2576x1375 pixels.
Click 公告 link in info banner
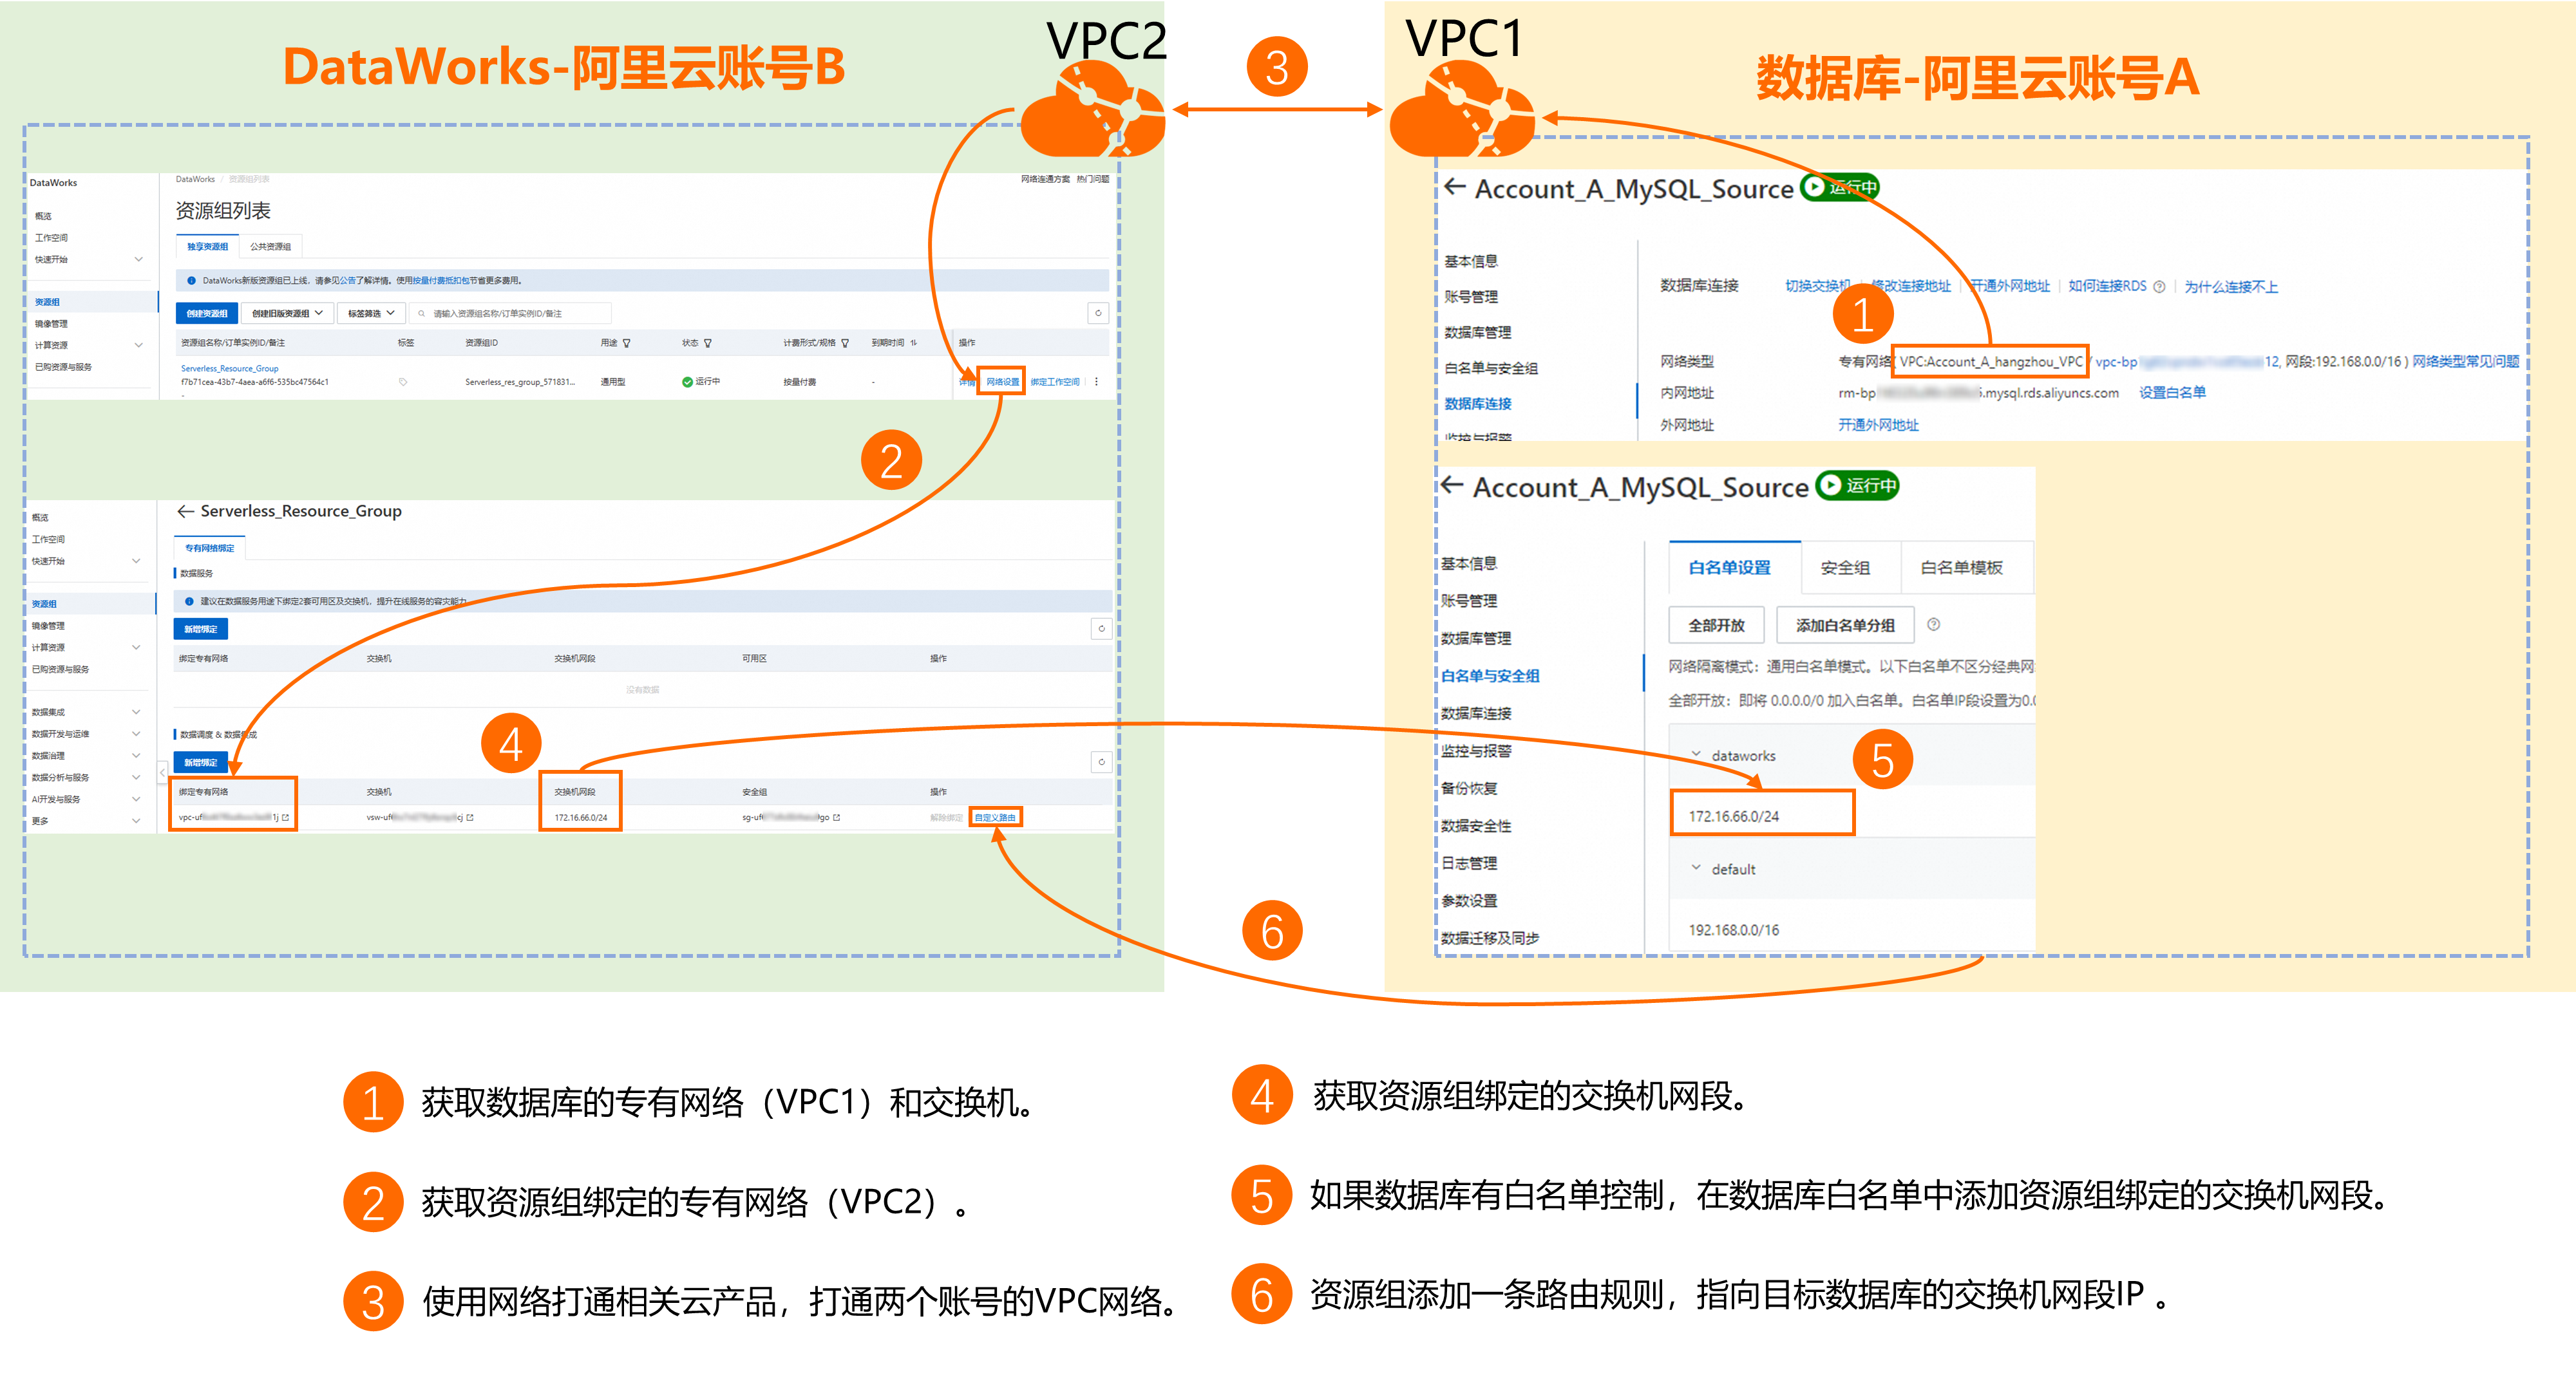click(347, 281)
